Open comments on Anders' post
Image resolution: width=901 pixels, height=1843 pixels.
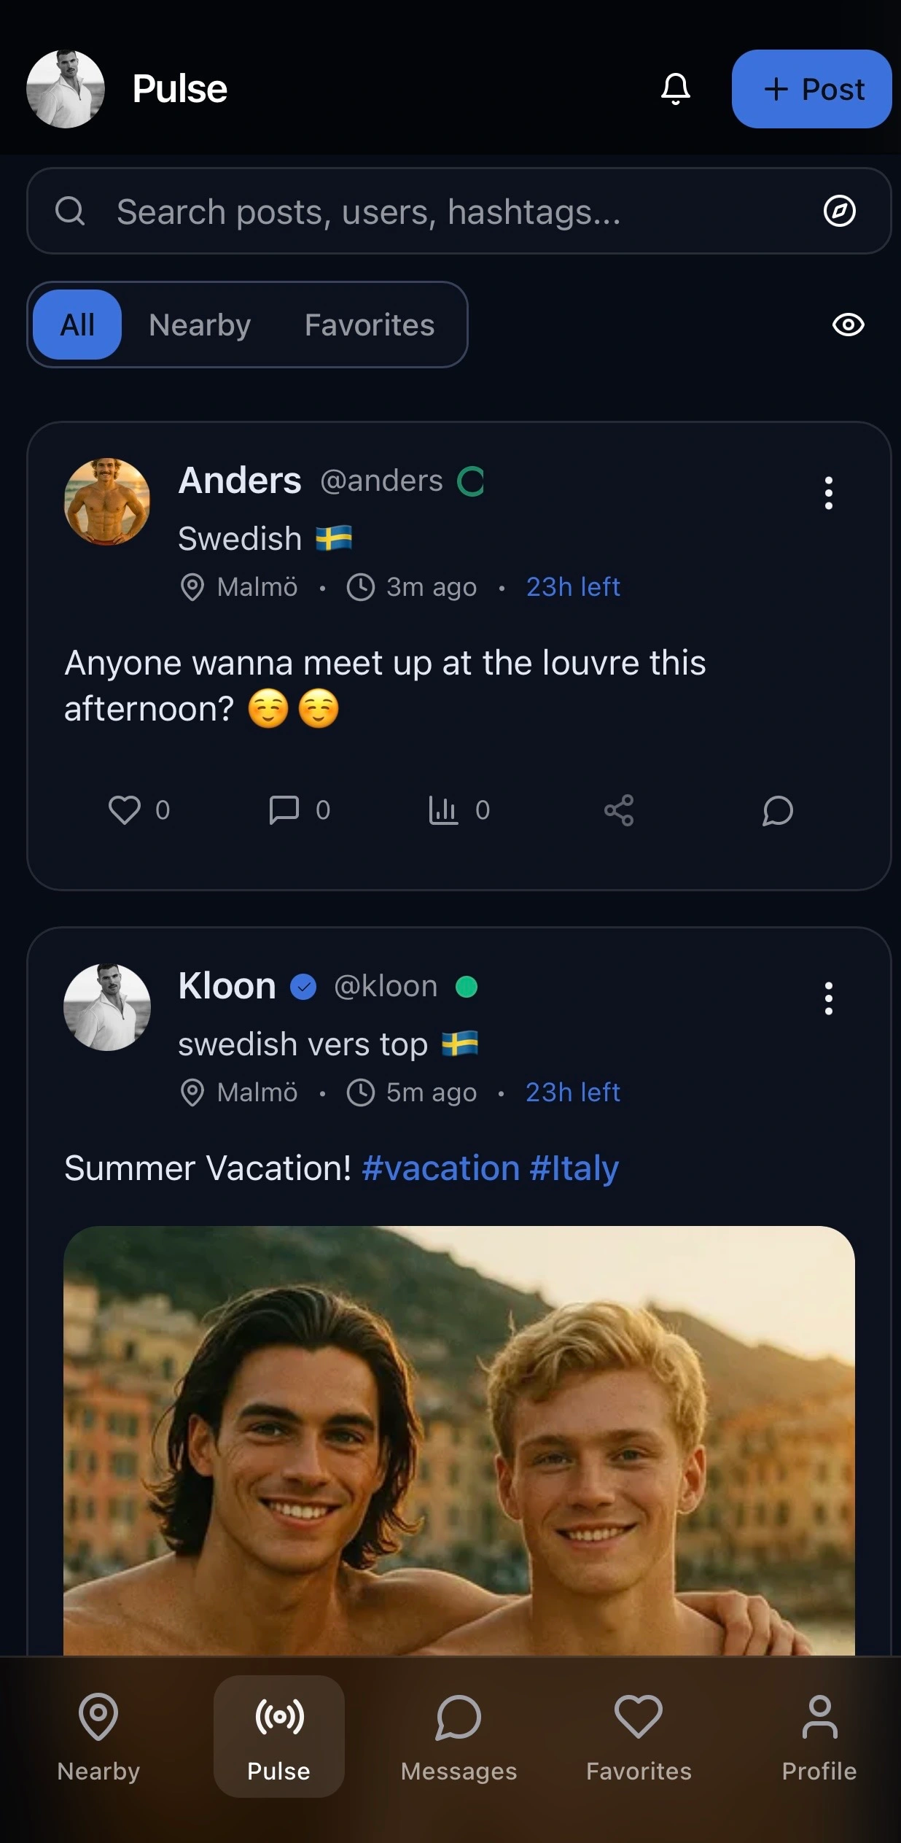pos(284,810)
